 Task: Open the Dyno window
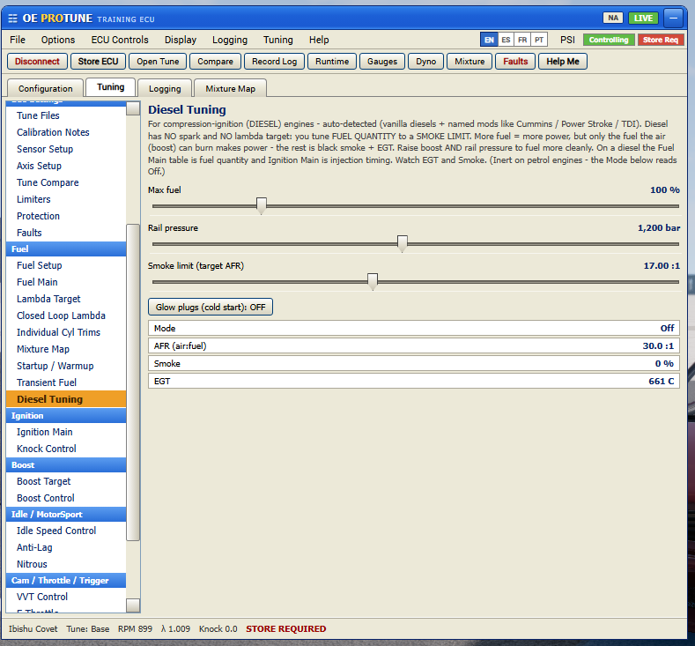click(426, 61)
